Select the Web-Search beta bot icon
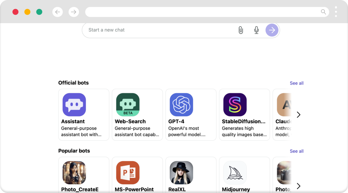Screen dimensions: 348x193 [128, 105]
